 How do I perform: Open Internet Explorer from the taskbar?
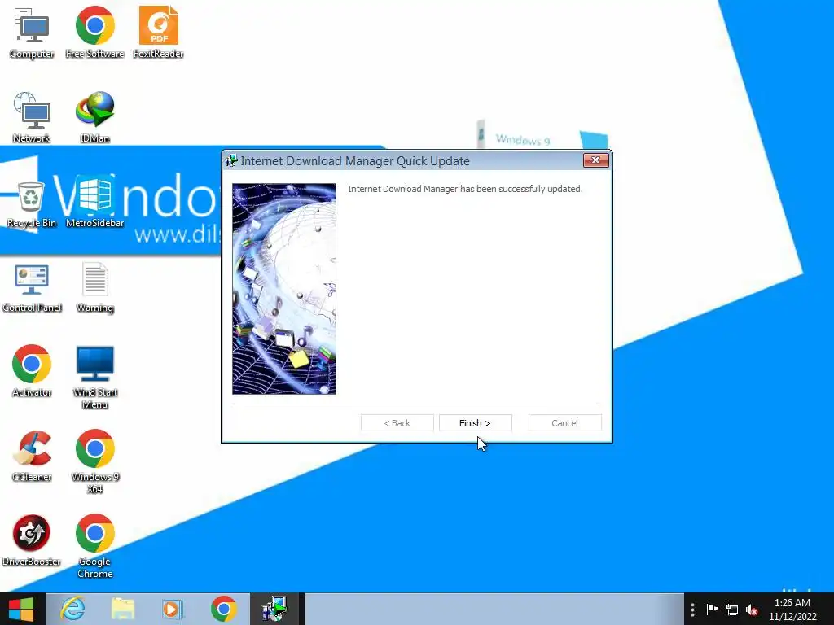pos(72,609)
